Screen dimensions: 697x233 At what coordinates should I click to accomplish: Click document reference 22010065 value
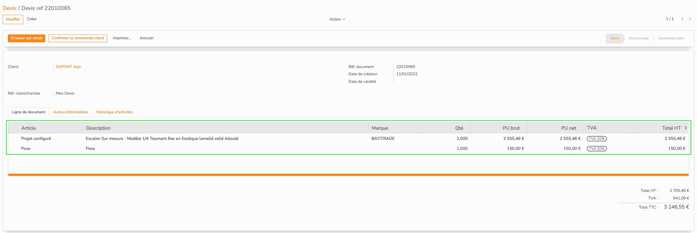(x=406, y=67)
